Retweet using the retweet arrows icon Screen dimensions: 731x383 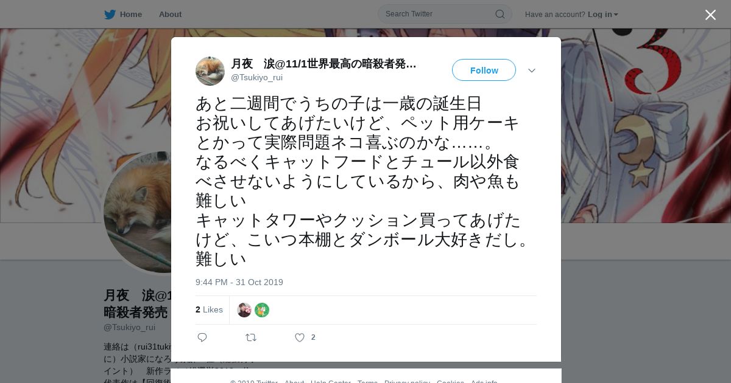pyautogui.click(x=251, y=337)
